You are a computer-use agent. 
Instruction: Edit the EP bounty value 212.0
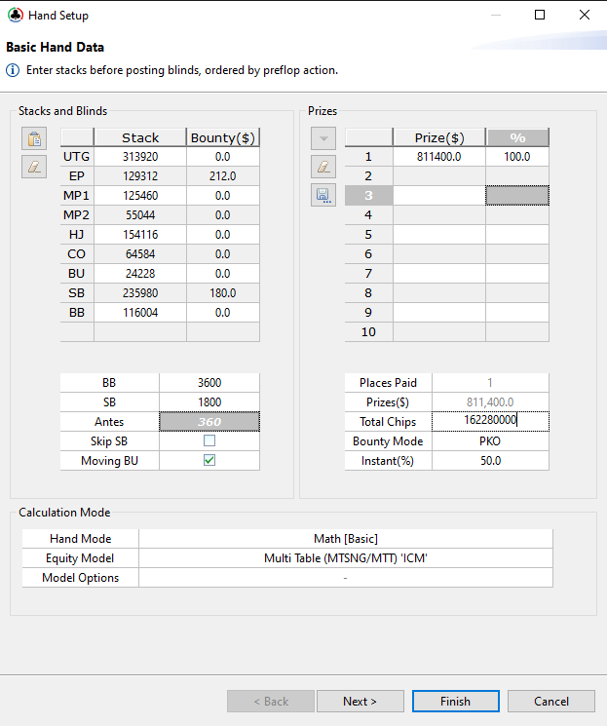pyautogui.click(x=222, y=176)
